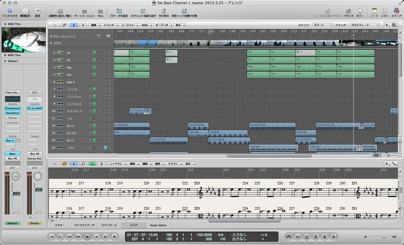Click the Stop transport button
Viewport: 404px width, 245px height.
[87, 237]
